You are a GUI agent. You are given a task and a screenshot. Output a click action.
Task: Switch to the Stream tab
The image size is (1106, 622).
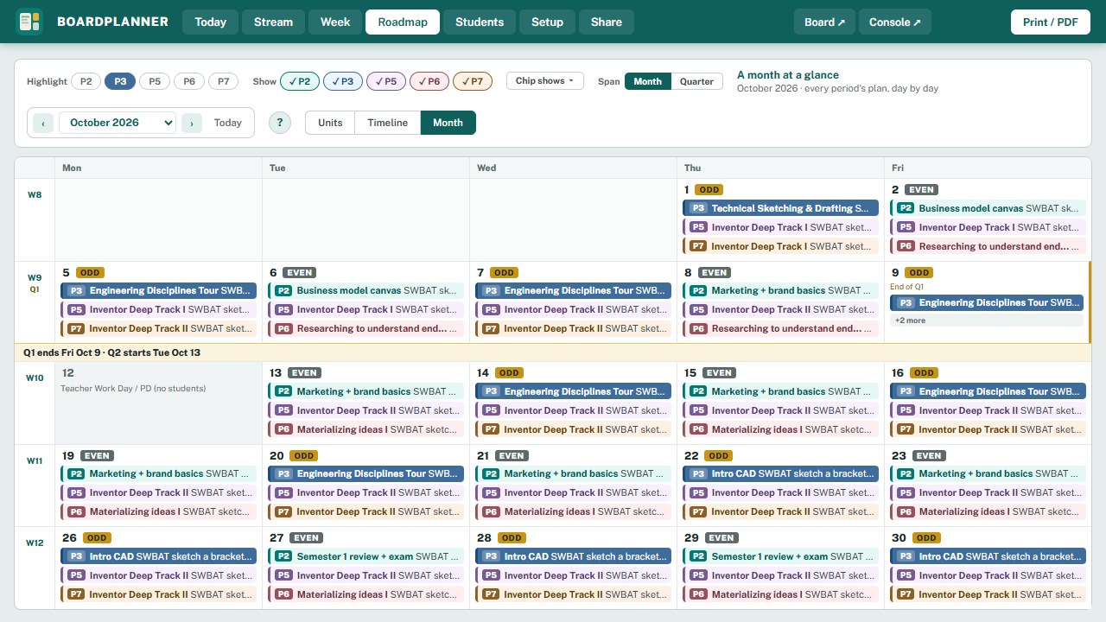[x=273, y=22]
